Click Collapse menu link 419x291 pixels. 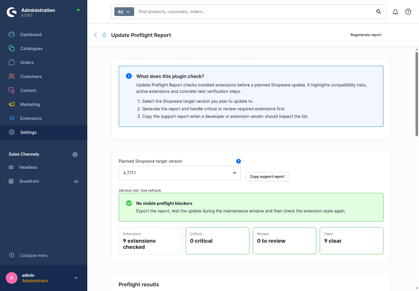(x=34, y=255)
